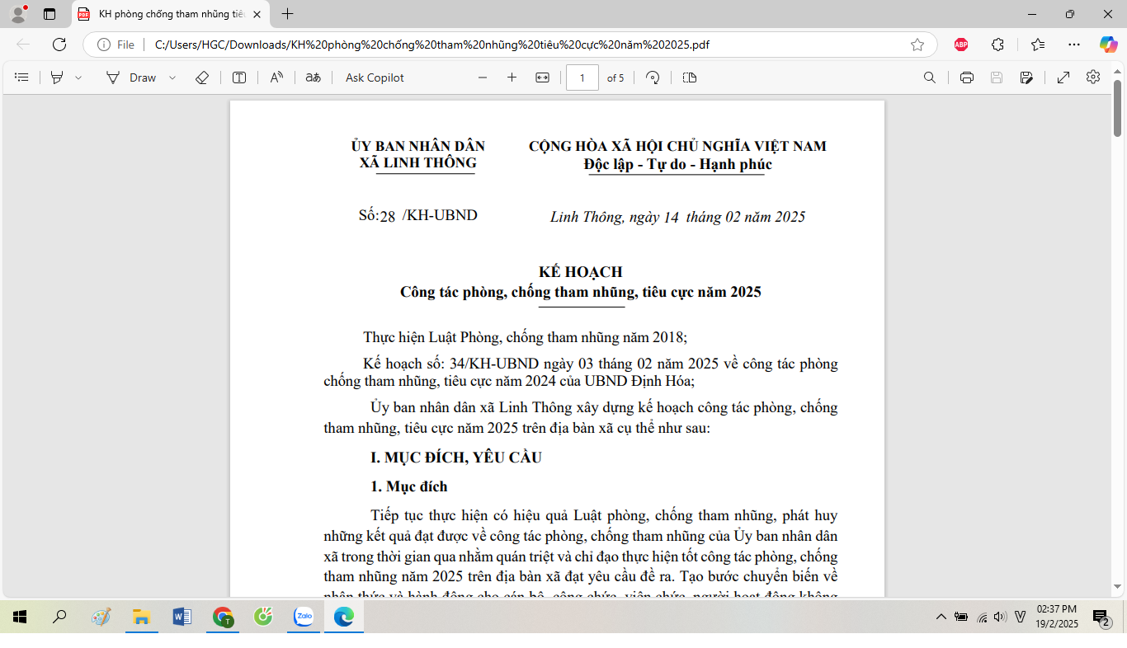Click Ask Copilot
The height and width of the screenshot is (648, 1127).
click(x=375, y=77)
